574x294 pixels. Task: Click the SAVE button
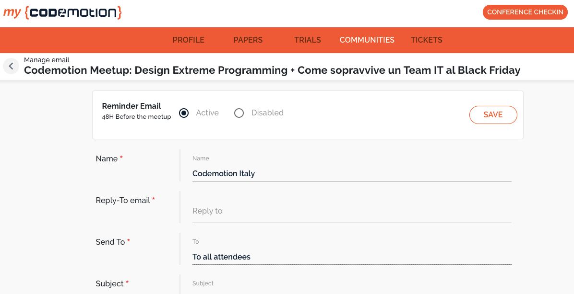(x=493, y=115)
